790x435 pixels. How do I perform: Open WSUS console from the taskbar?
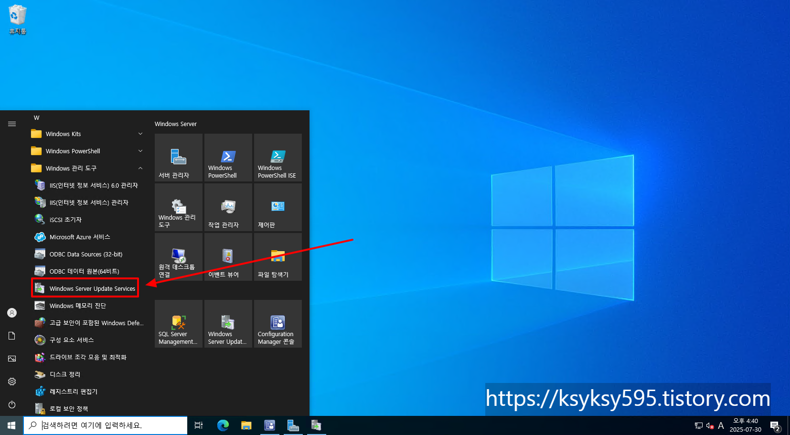[x=316, y=425]
